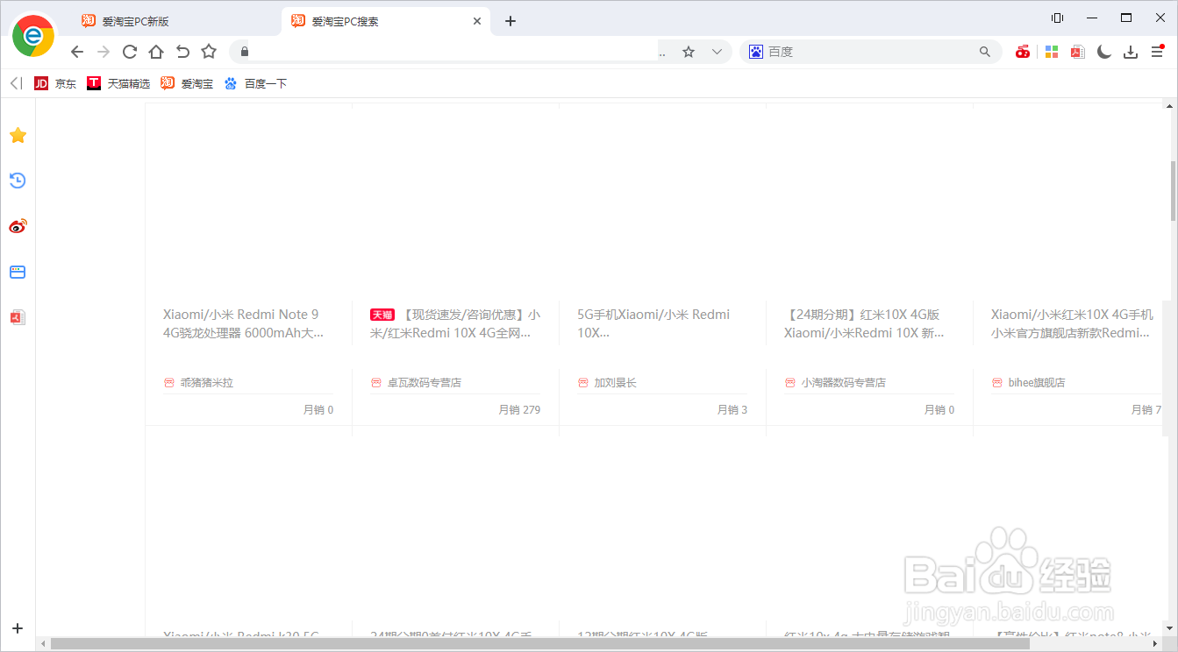Image resolution: width=1178 pixels, height=652 pixels.
Task: Open history clock icon in sidebar
Action: [x=18, y=181]
